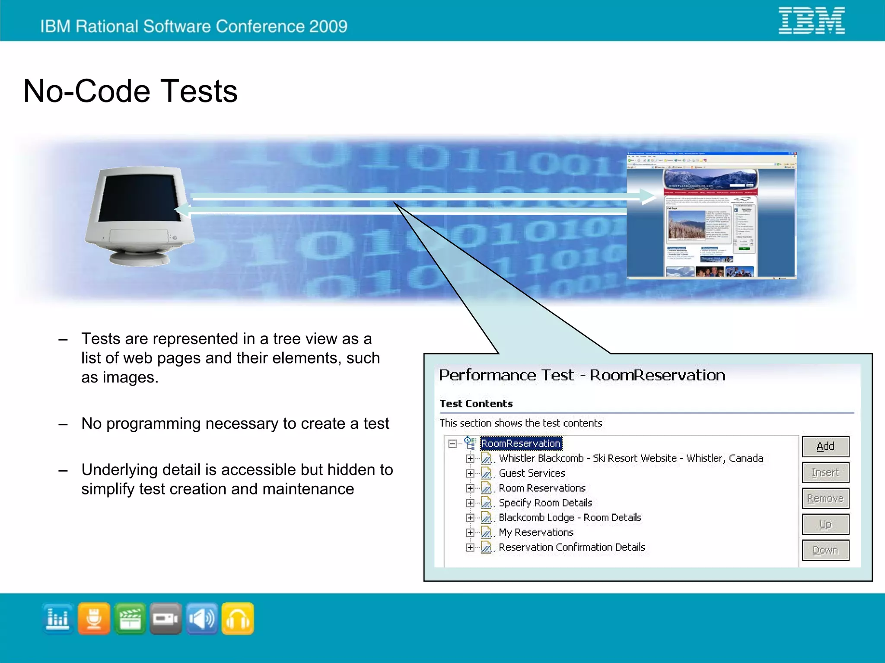Expand the Whistler Blackcomb page node

(470, 459)
